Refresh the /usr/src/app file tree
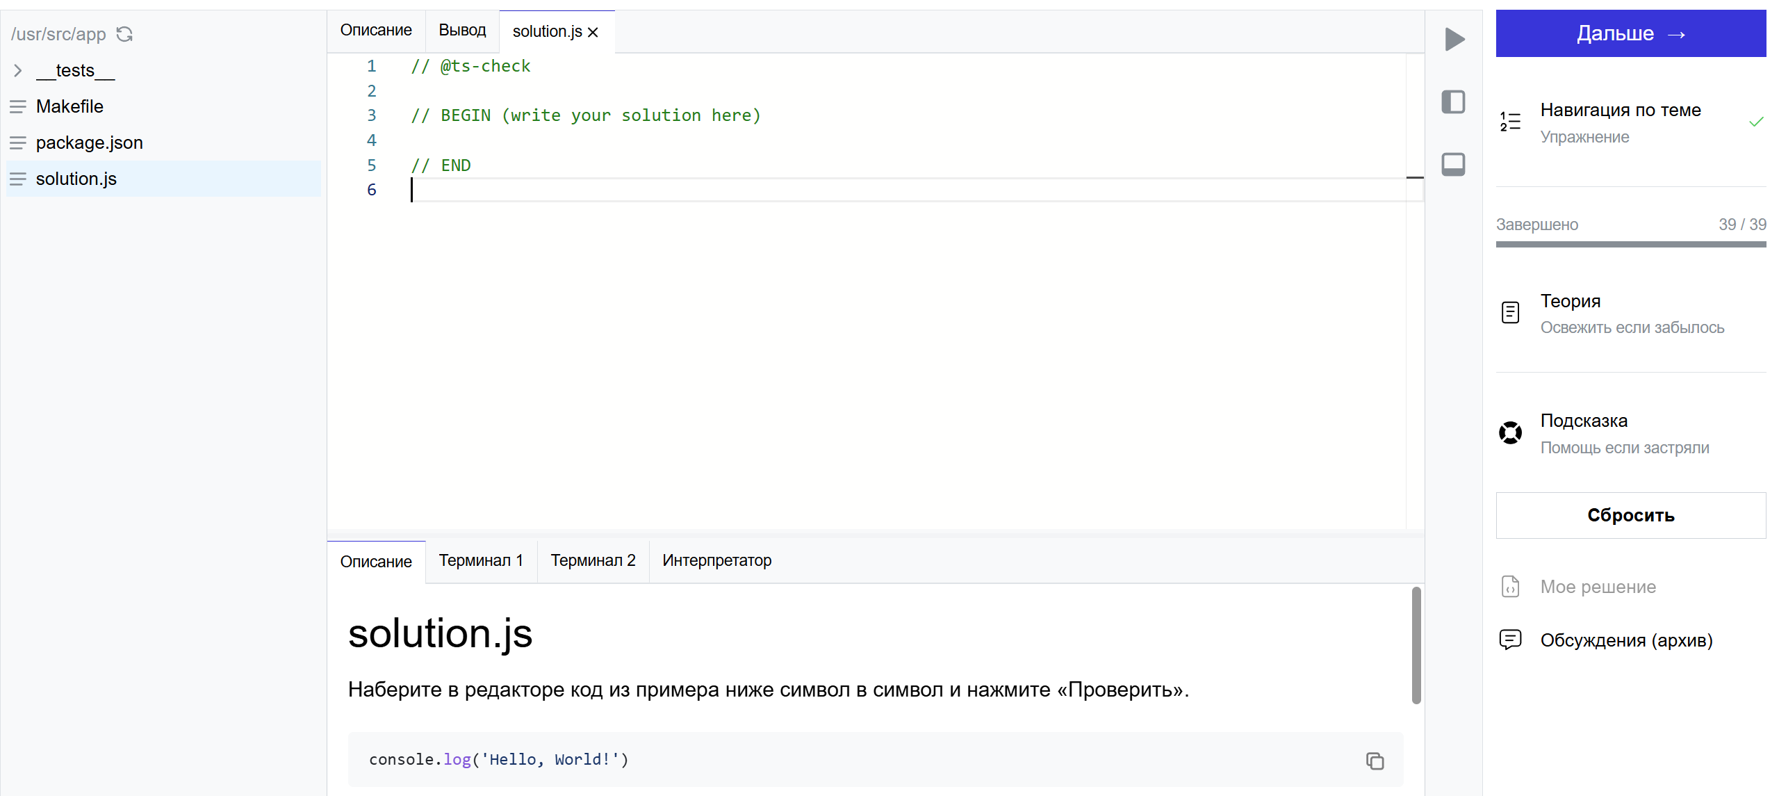 124,34
